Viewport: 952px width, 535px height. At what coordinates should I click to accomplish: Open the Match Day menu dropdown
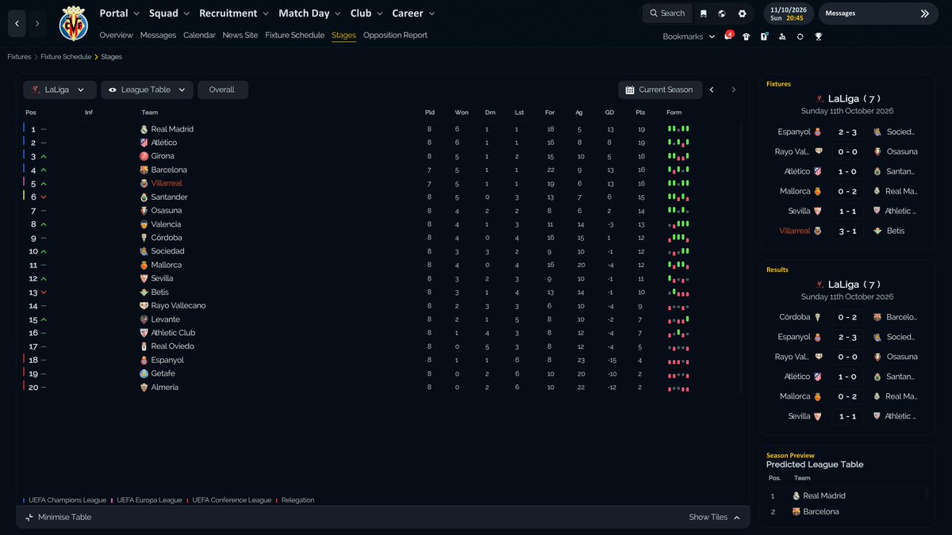(310, 13)
